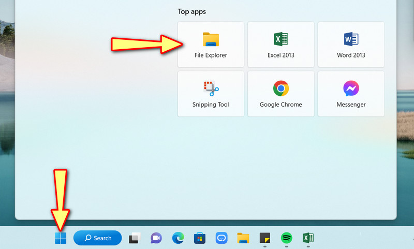Open the black-yellow sticky note taskbar app
The image size is (414, 249).
[x=264, y=238]
